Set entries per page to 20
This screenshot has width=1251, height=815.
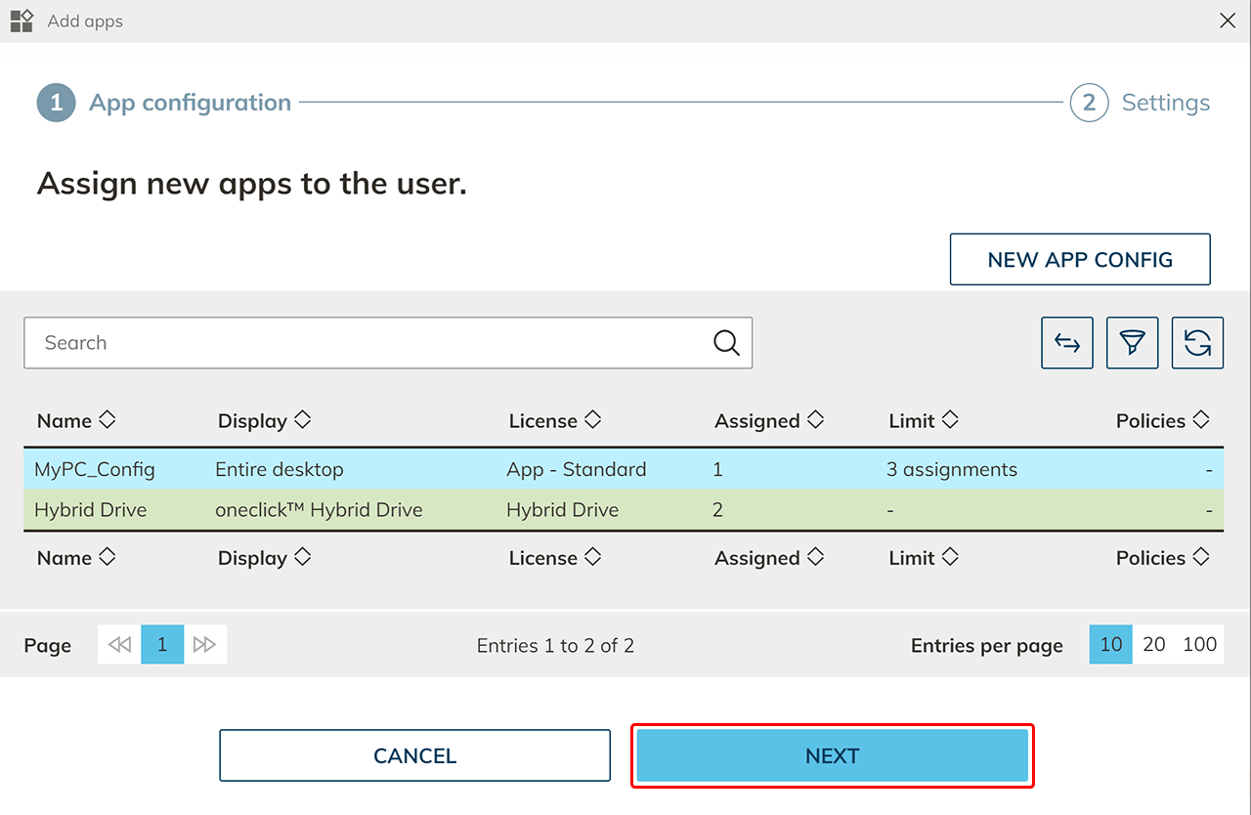(1154, 645)
